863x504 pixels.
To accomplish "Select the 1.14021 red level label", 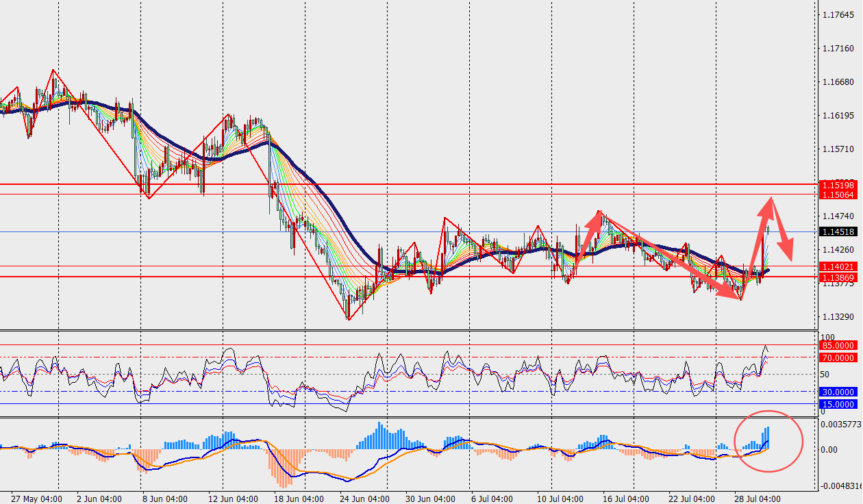I will pos(840,266).
